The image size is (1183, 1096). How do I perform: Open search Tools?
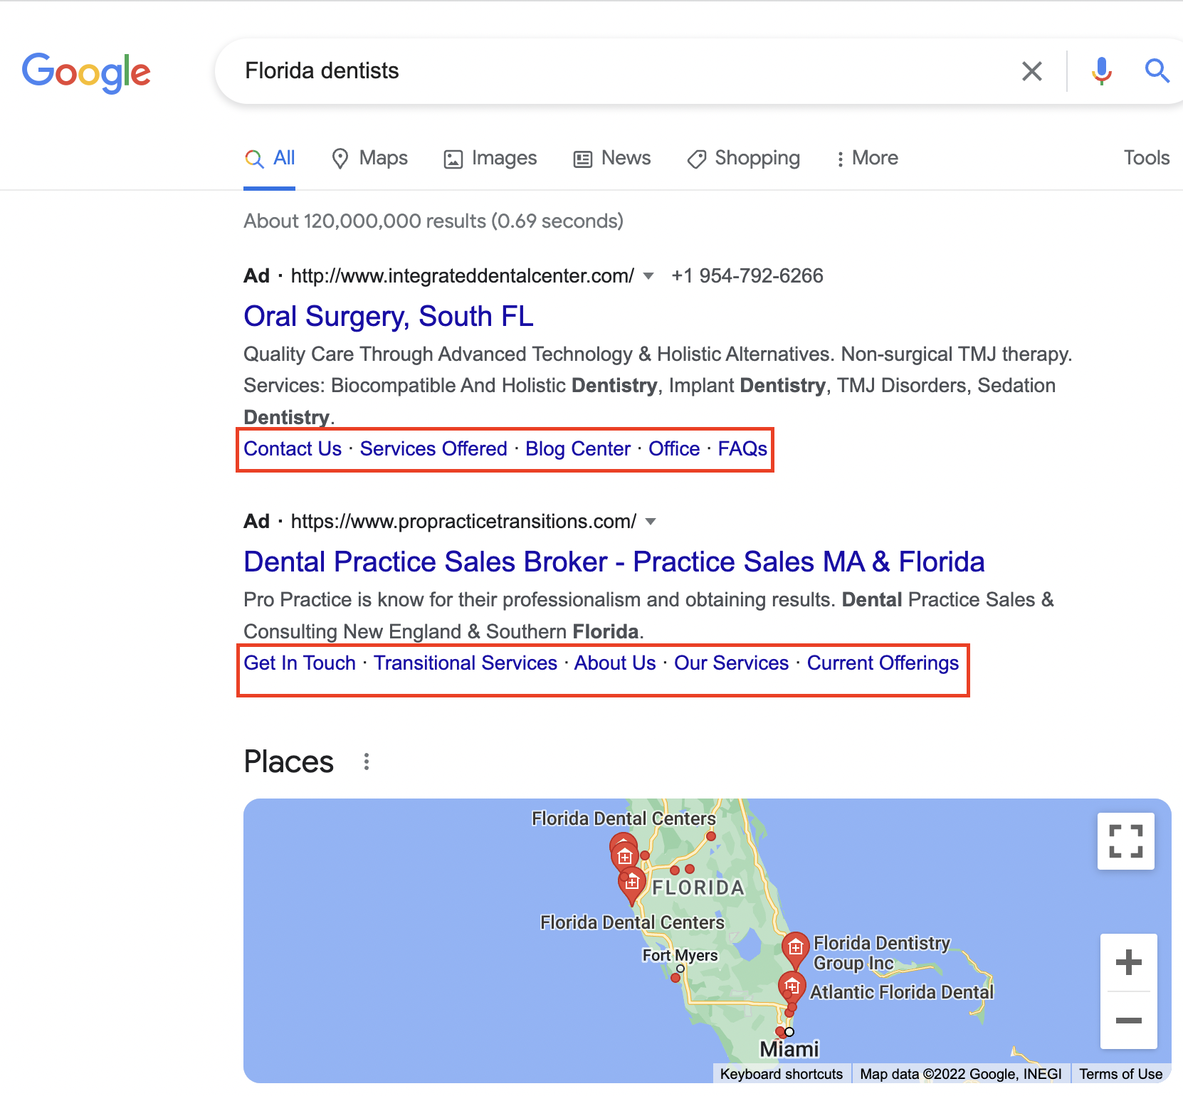(1146, 158)
